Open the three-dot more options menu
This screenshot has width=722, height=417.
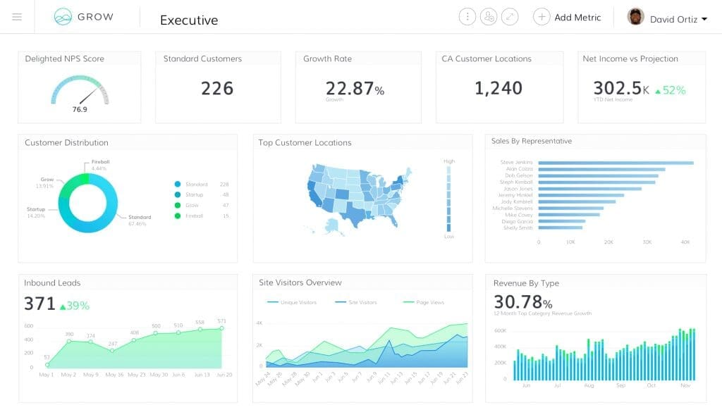(x=467, y=18)
